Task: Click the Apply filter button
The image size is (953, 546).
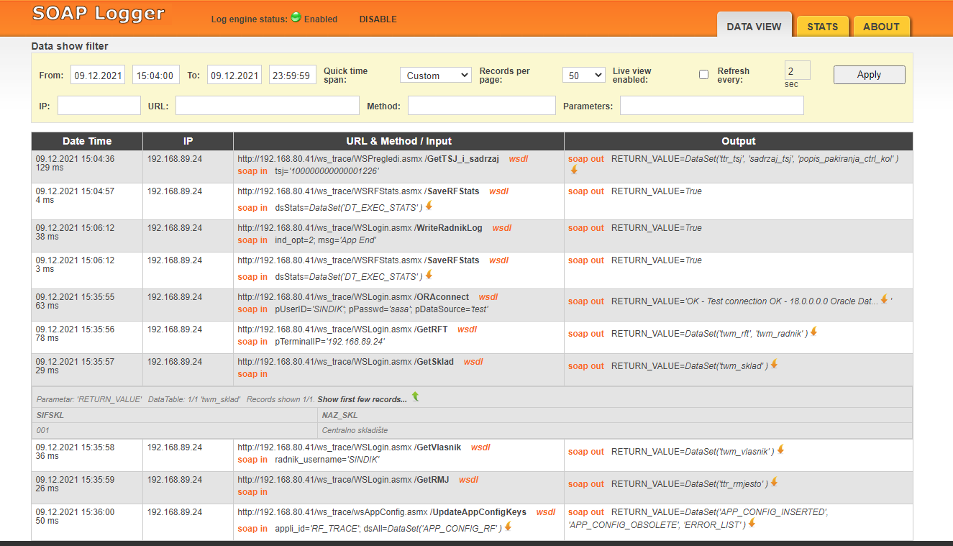Action: (x=869, y=75)
